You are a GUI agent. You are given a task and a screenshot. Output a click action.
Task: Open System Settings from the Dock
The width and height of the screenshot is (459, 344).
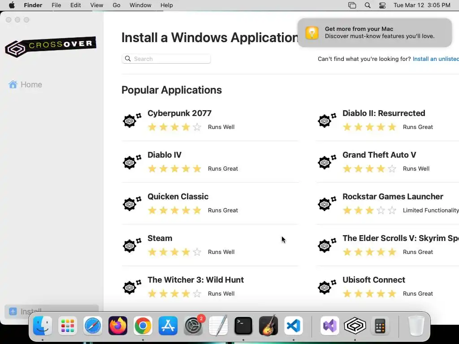coord(193,326)
